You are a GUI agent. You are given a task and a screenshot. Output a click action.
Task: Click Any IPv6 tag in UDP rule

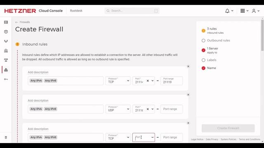tap(50, 109)
